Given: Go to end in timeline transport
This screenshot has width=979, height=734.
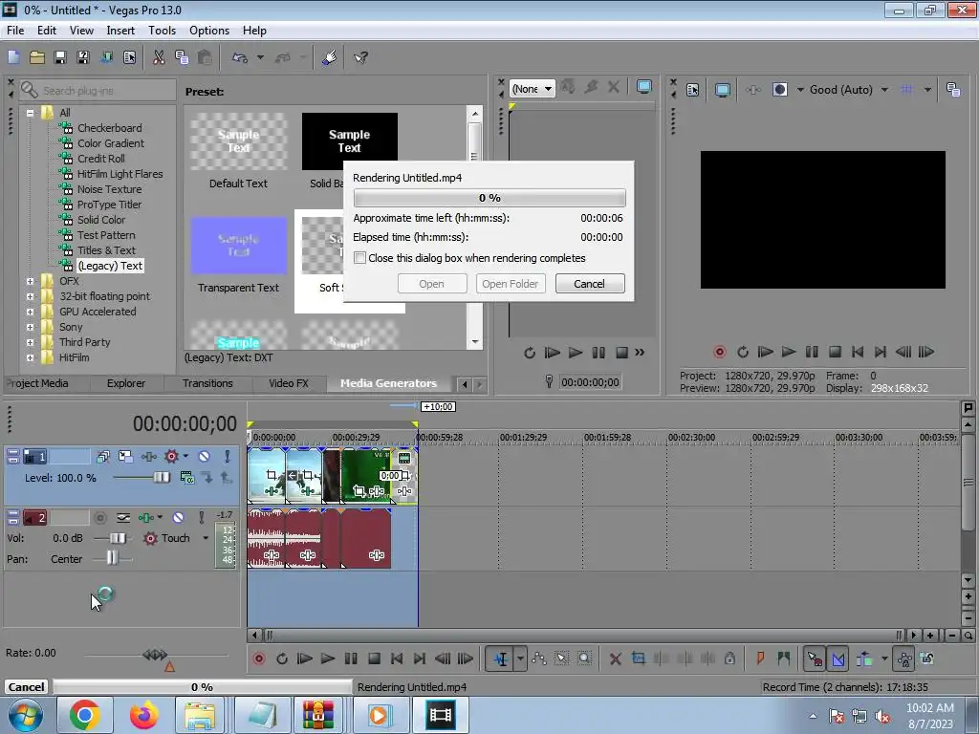Looking at the screenshot, I should pos(420,658).
